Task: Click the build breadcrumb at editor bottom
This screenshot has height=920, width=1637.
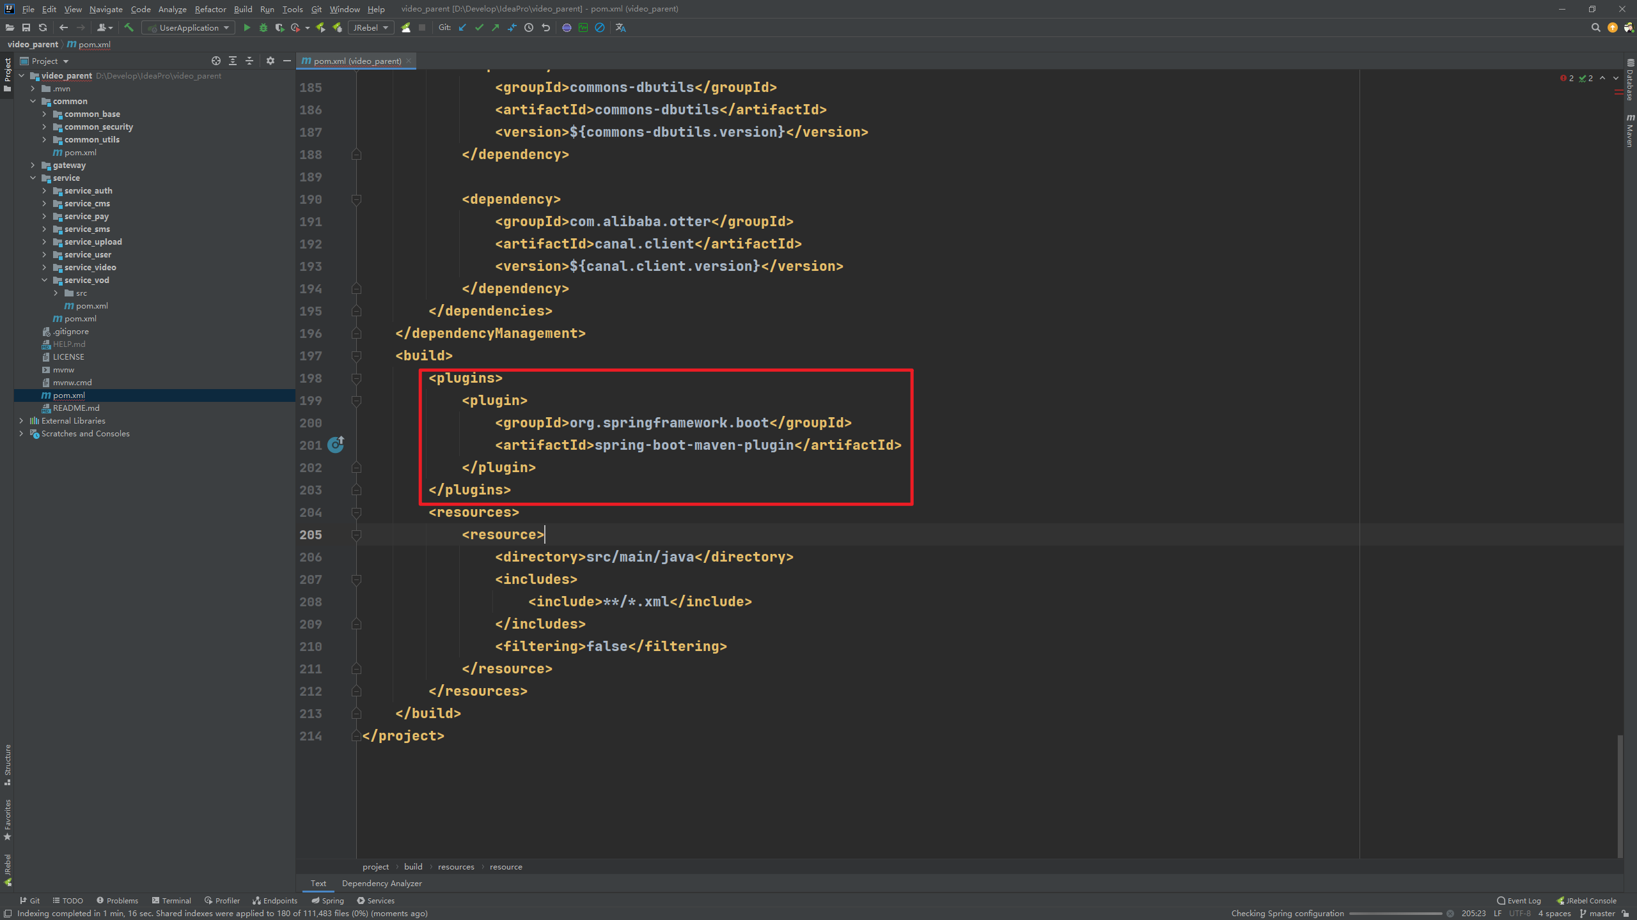Action: coord(413,866)
